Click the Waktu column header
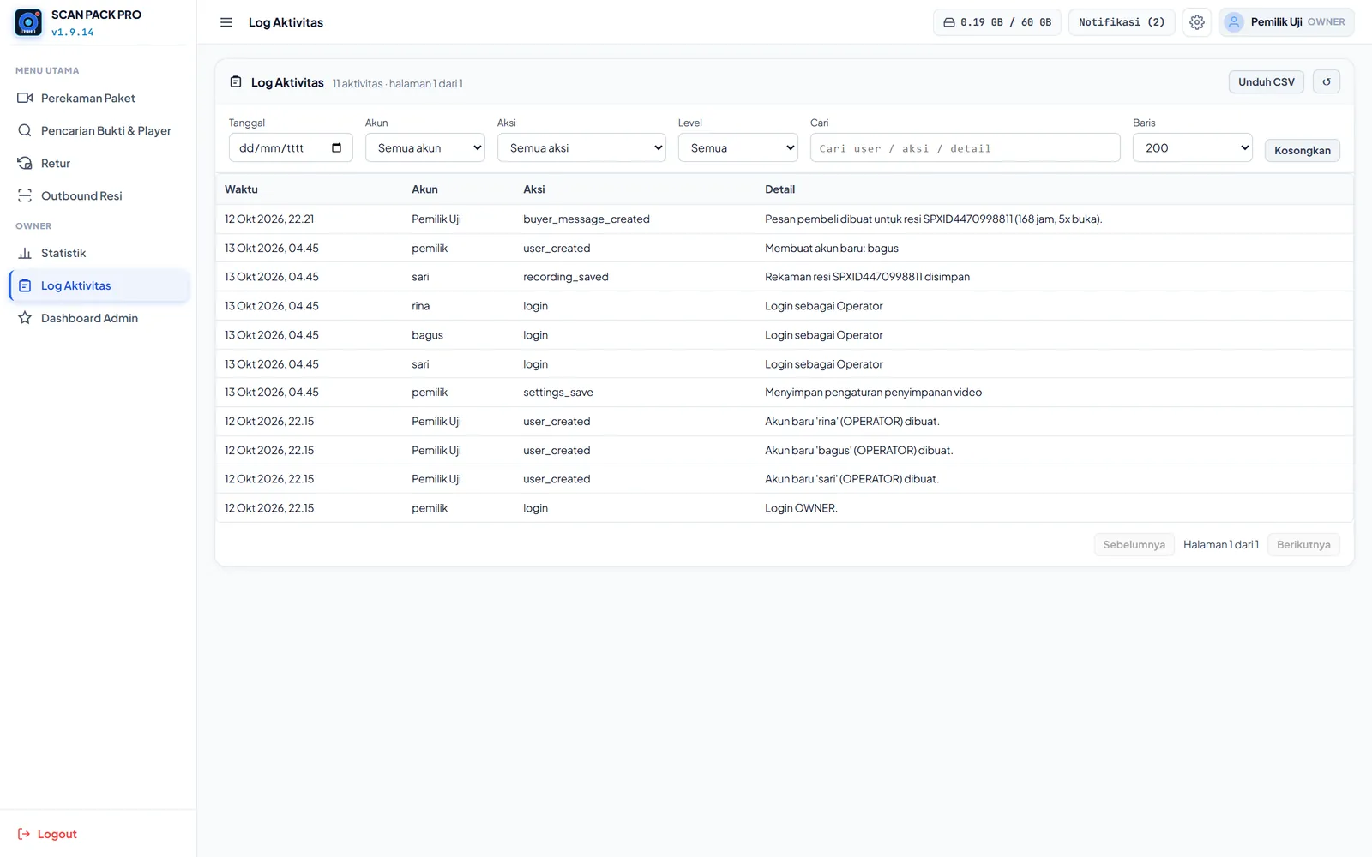Image resolution: width=1372 pixels, height=857 pixels. [x=241, y=189]
